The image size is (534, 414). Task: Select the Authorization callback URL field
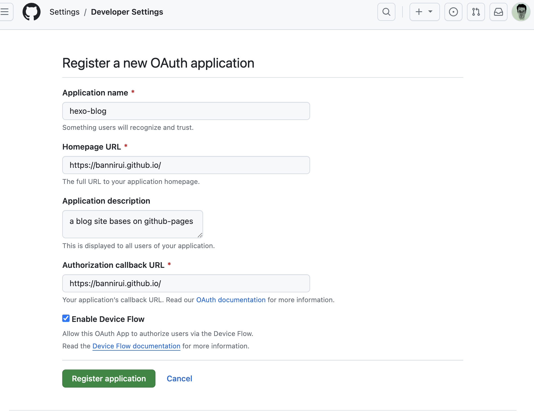186,283
